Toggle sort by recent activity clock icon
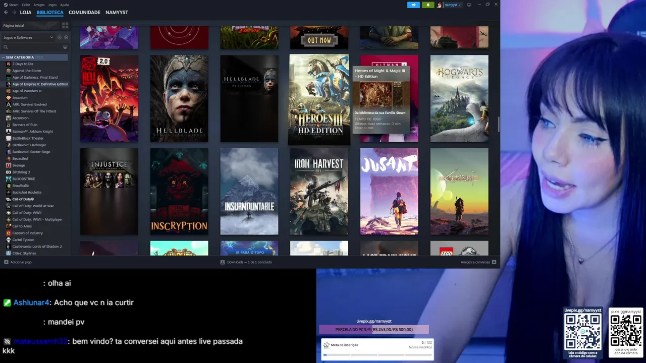The width and height of the screenshot is (646, 363). tap(59, 37)
